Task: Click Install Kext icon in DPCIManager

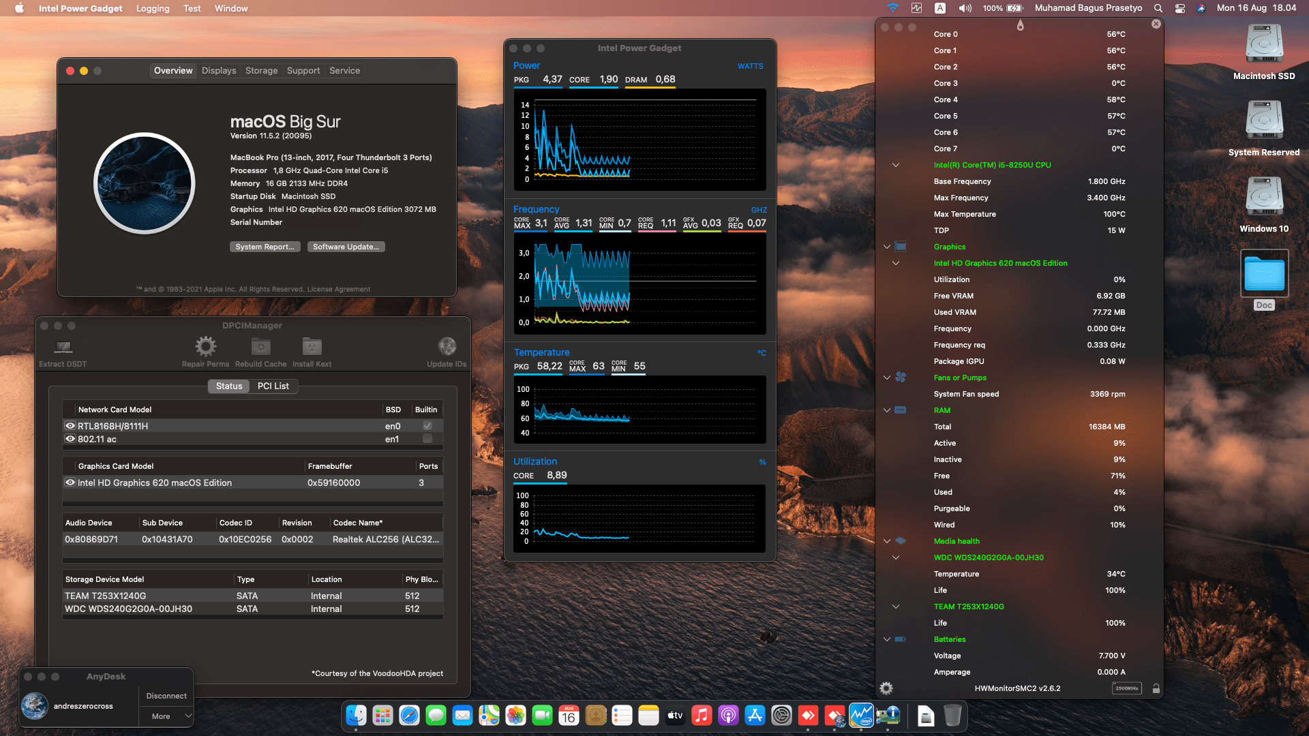Action: tap(312, 347)
